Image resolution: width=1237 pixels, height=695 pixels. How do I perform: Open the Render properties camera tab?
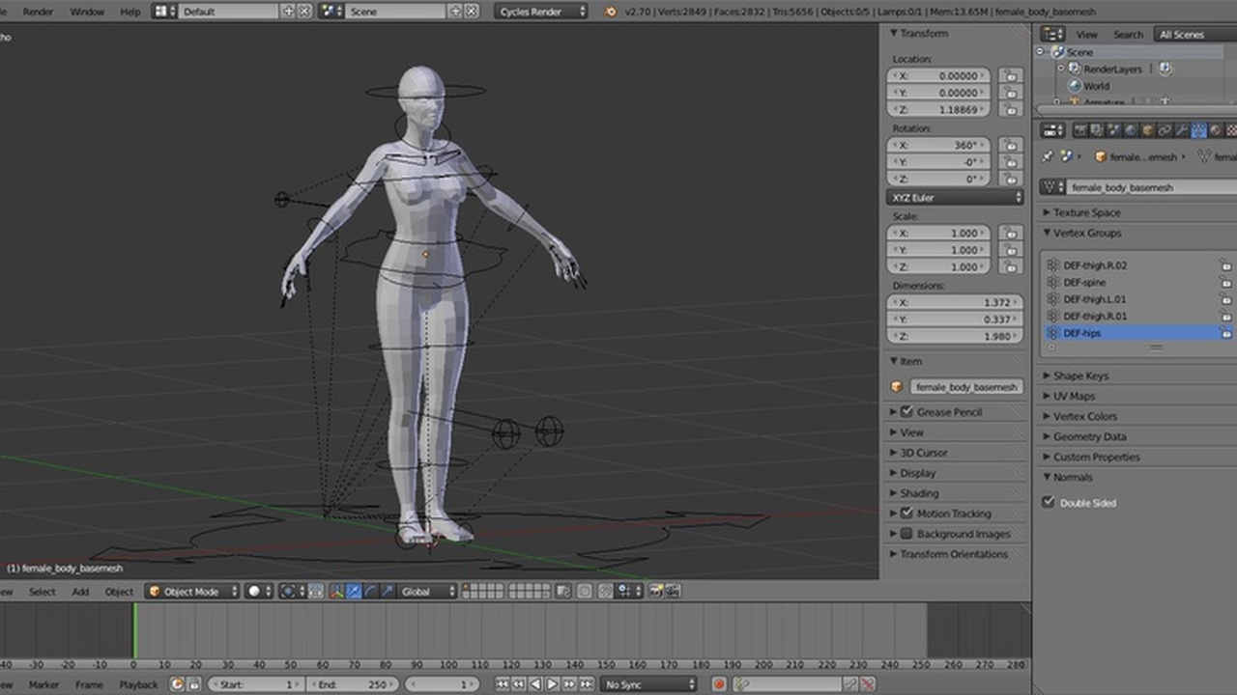coord(1080,130)
